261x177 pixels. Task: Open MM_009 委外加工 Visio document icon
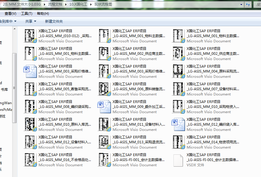coord(104,107)
